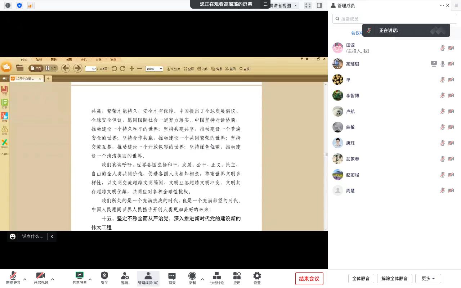Screen dimensions: 461x288
Task: Expand the 更多 dropdown in member panel
Action: coord(428,279)
